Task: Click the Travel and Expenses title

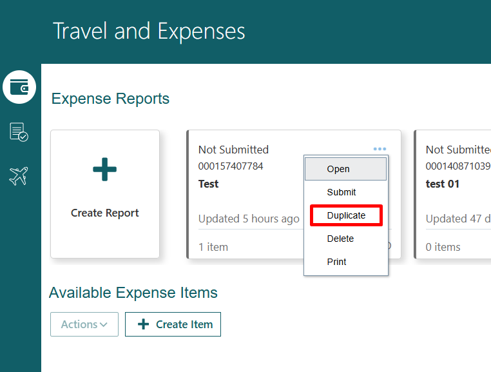Action: [x=149, y=31]
